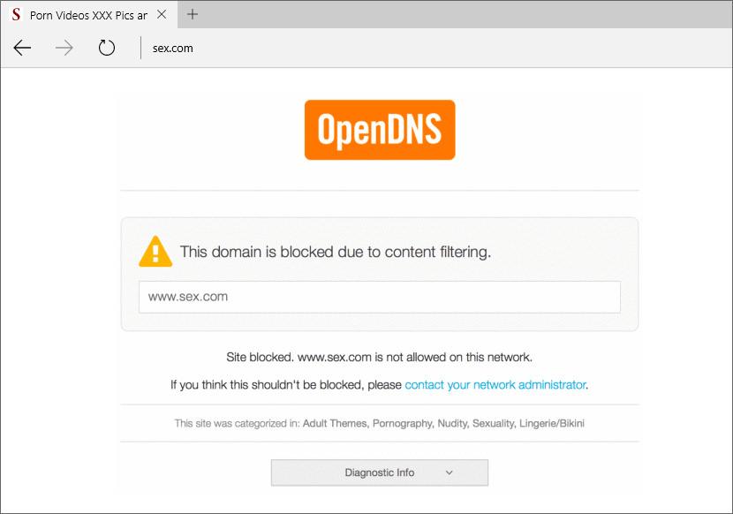Viewport: 733px width, 514px height.
Task: Click the blocked due to content filtering heading
Action: point(336,252)
